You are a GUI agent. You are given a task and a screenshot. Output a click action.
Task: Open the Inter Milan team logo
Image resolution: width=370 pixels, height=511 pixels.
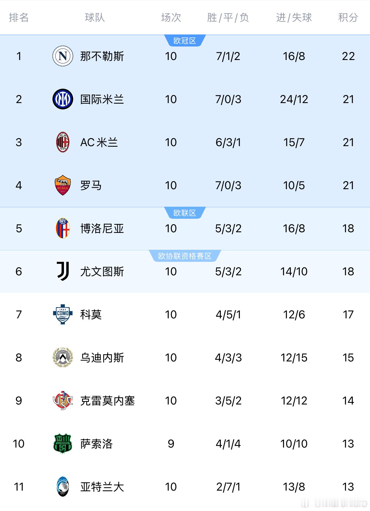(63, 99)
